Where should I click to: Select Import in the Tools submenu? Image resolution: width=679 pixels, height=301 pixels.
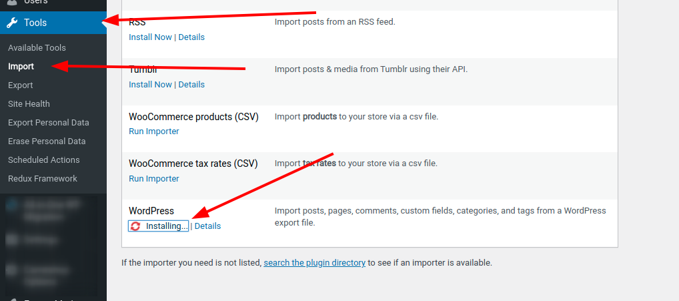tap(21, 66)
